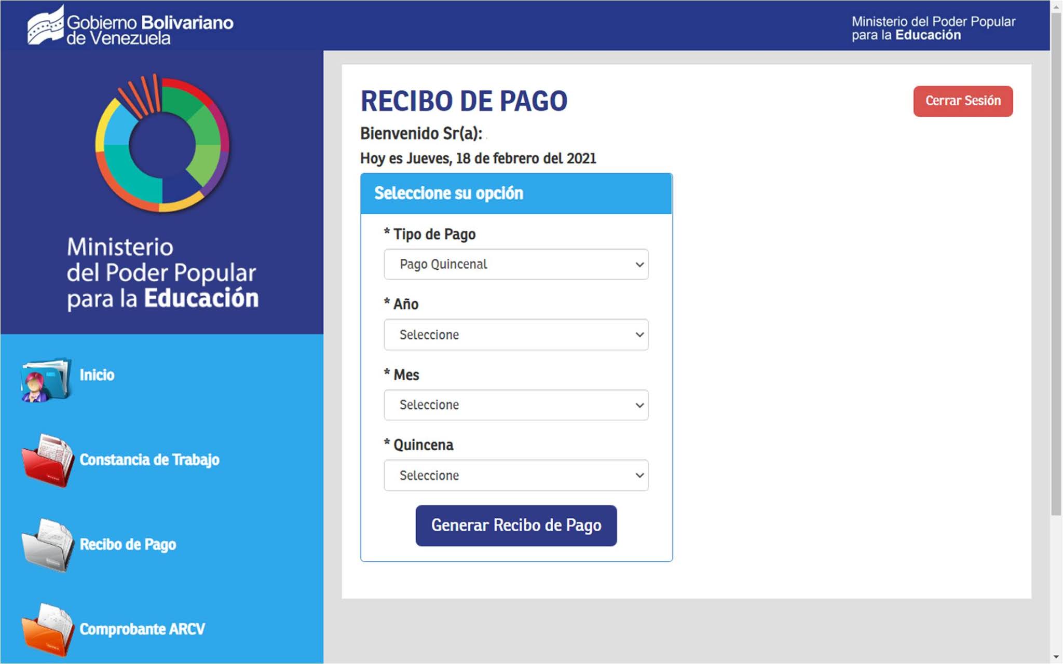Click the Gobierno Bolivariano flag logo

coord(46,25)
